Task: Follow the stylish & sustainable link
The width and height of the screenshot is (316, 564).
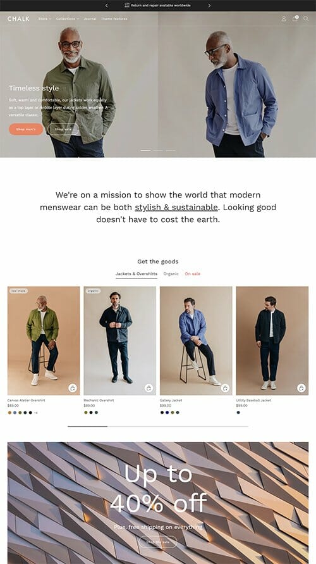Action: point(176,207)
